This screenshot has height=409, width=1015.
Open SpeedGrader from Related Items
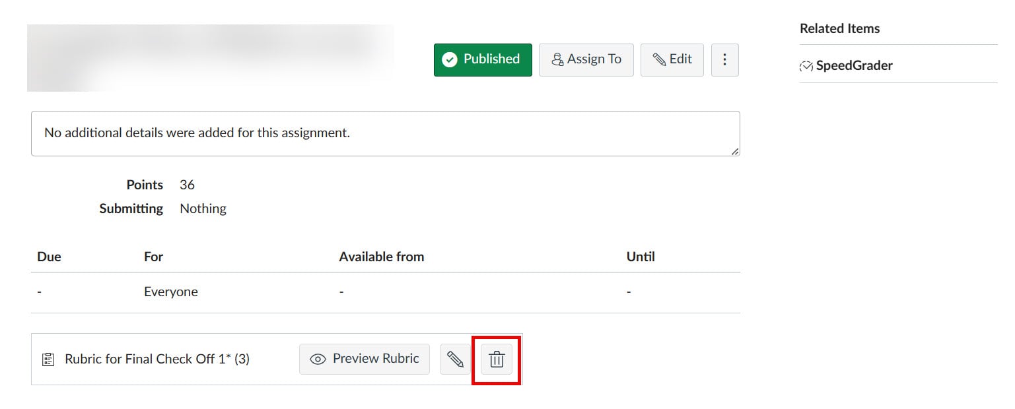click(855, 65)
